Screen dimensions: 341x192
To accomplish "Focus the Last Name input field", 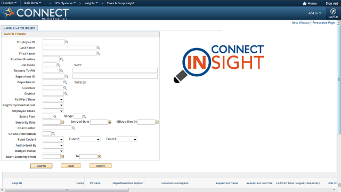I will (69, 47).
